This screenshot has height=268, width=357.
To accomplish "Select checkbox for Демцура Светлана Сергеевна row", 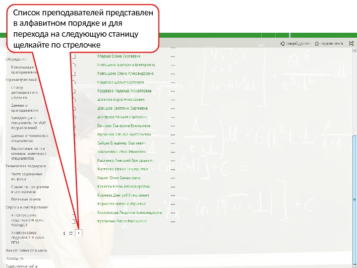I will point(74,108).
